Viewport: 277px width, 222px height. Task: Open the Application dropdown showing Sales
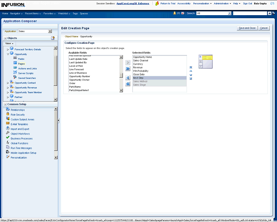50,31
